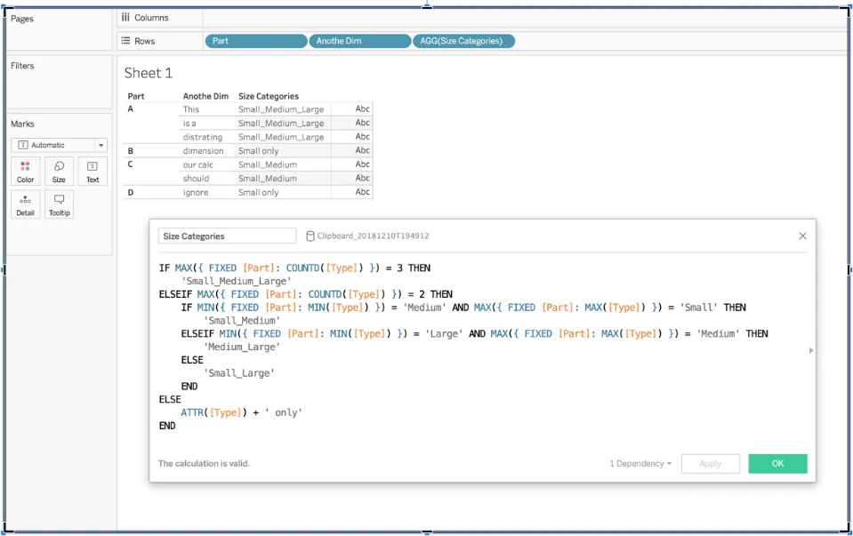Expand the calculation editor side arrow
The width and height of the screenshot is (853, 536).
(810, 350)
